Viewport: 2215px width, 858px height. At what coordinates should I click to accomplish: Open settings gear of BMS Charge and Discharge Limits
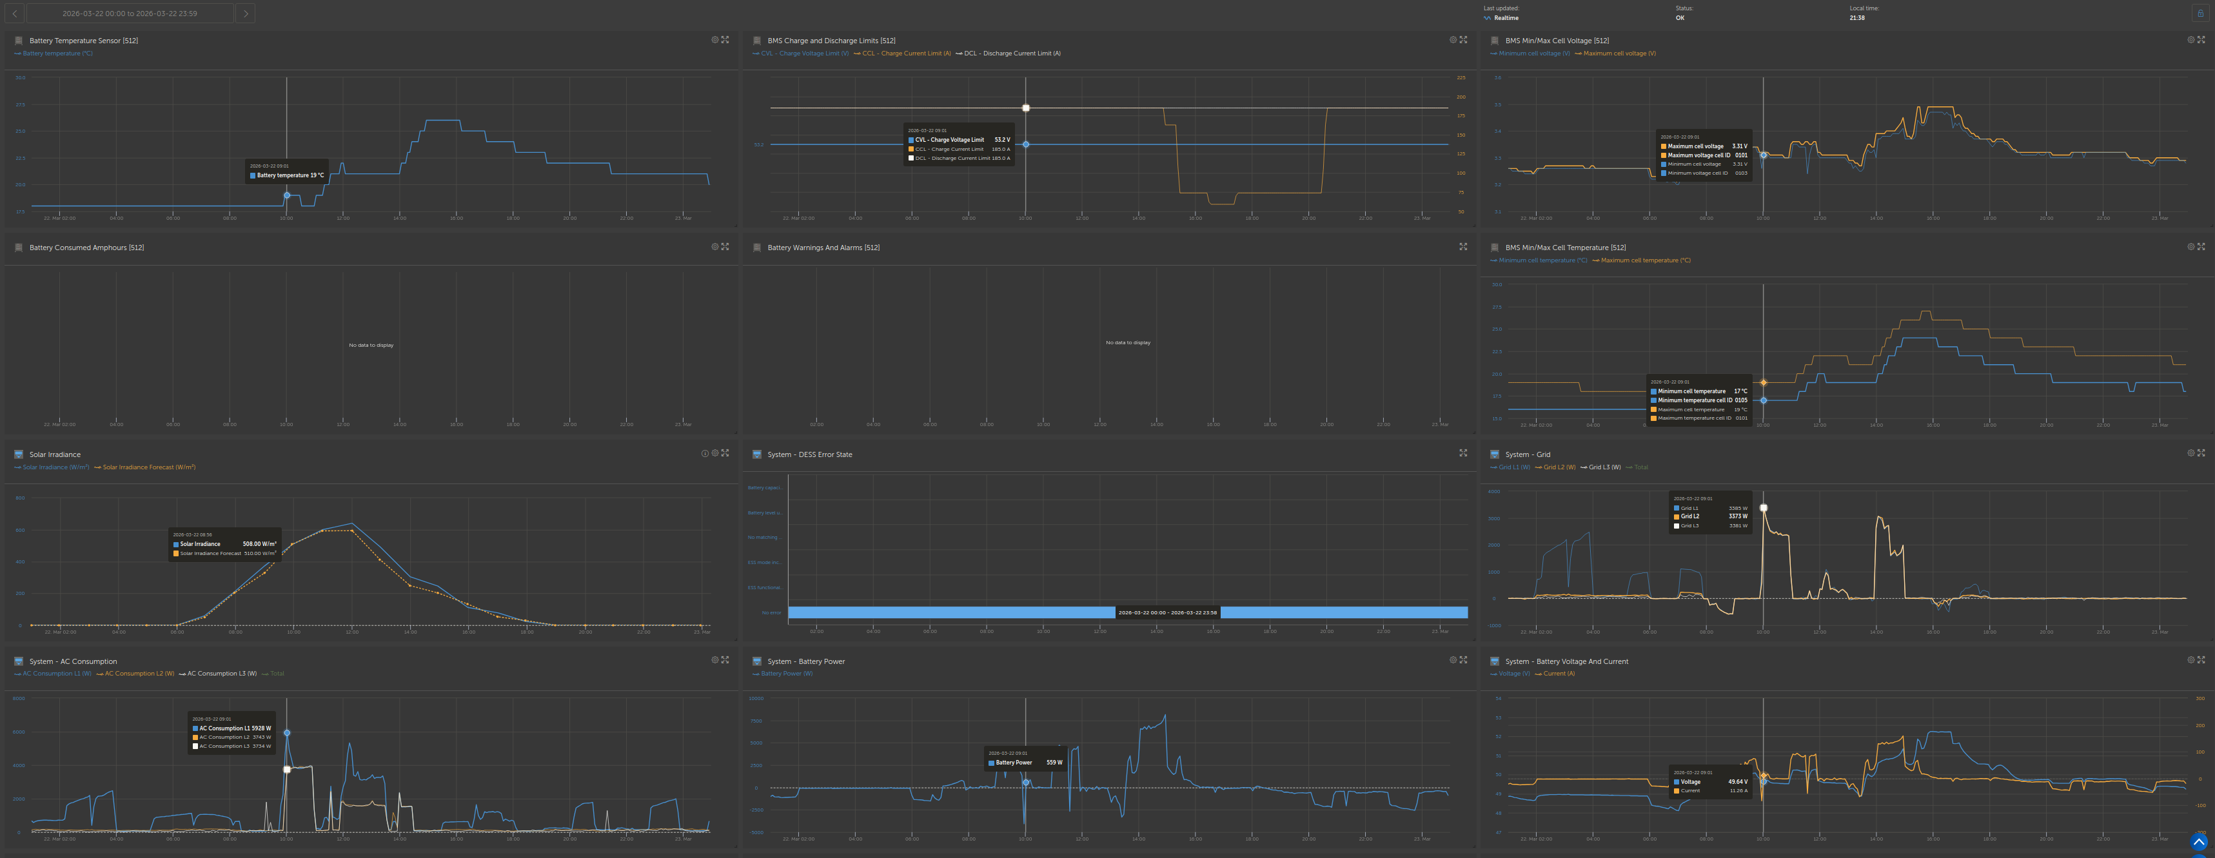(x=1453, y=39)
